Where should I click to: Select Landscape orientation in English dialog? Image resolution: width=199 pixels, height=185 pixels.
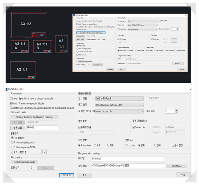click(140, 50)
